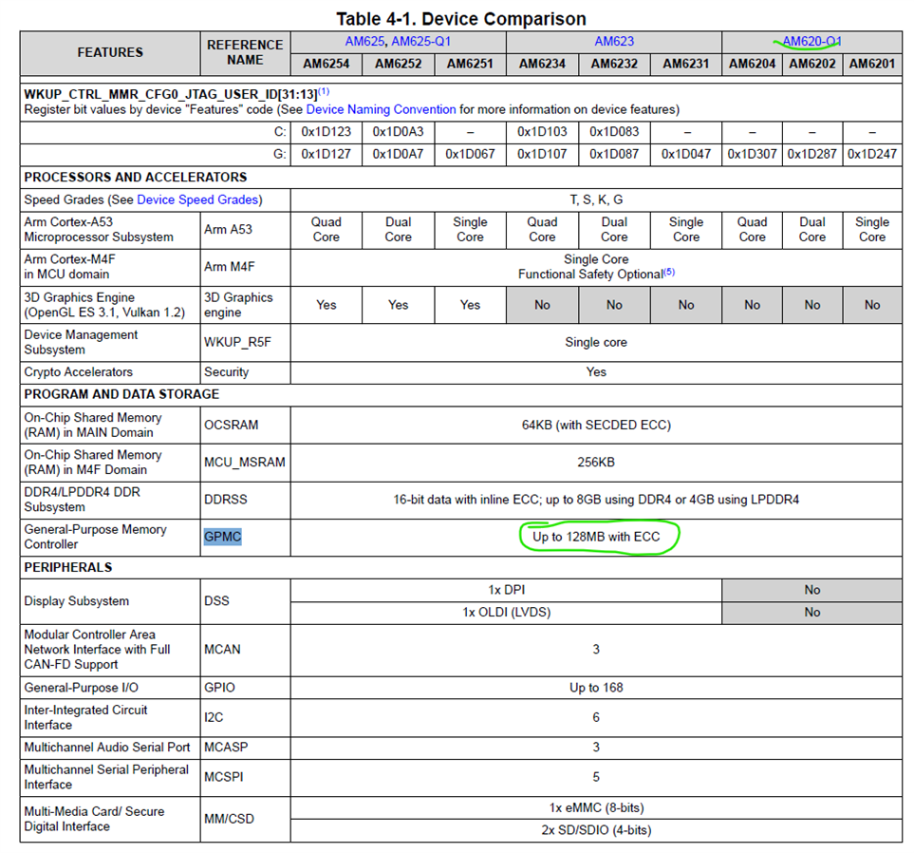Open the AM625 link in header
Screen dimensions: 914x853
(x=364, y=42)
